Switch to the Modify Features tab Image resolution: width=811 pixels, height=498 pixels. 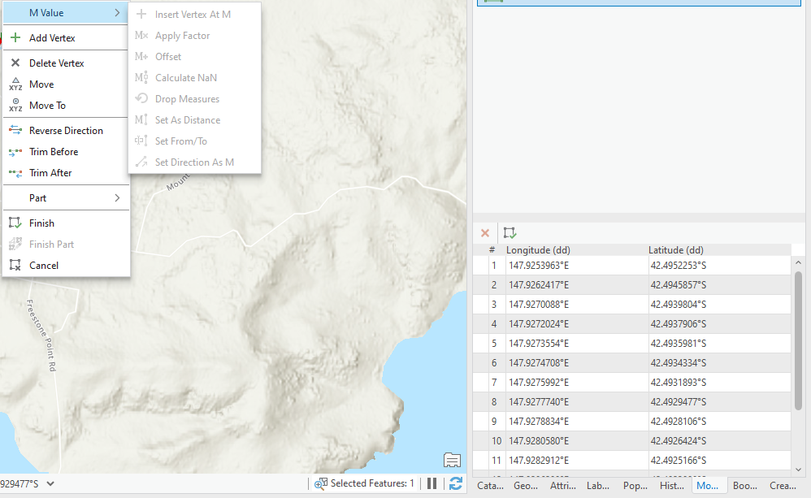point(708,485)
